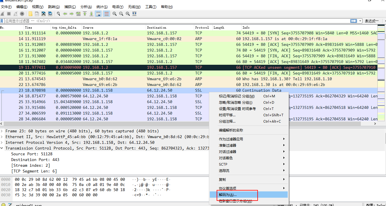
Task: Choose 分组注释... in context menu
Action: 248,121
